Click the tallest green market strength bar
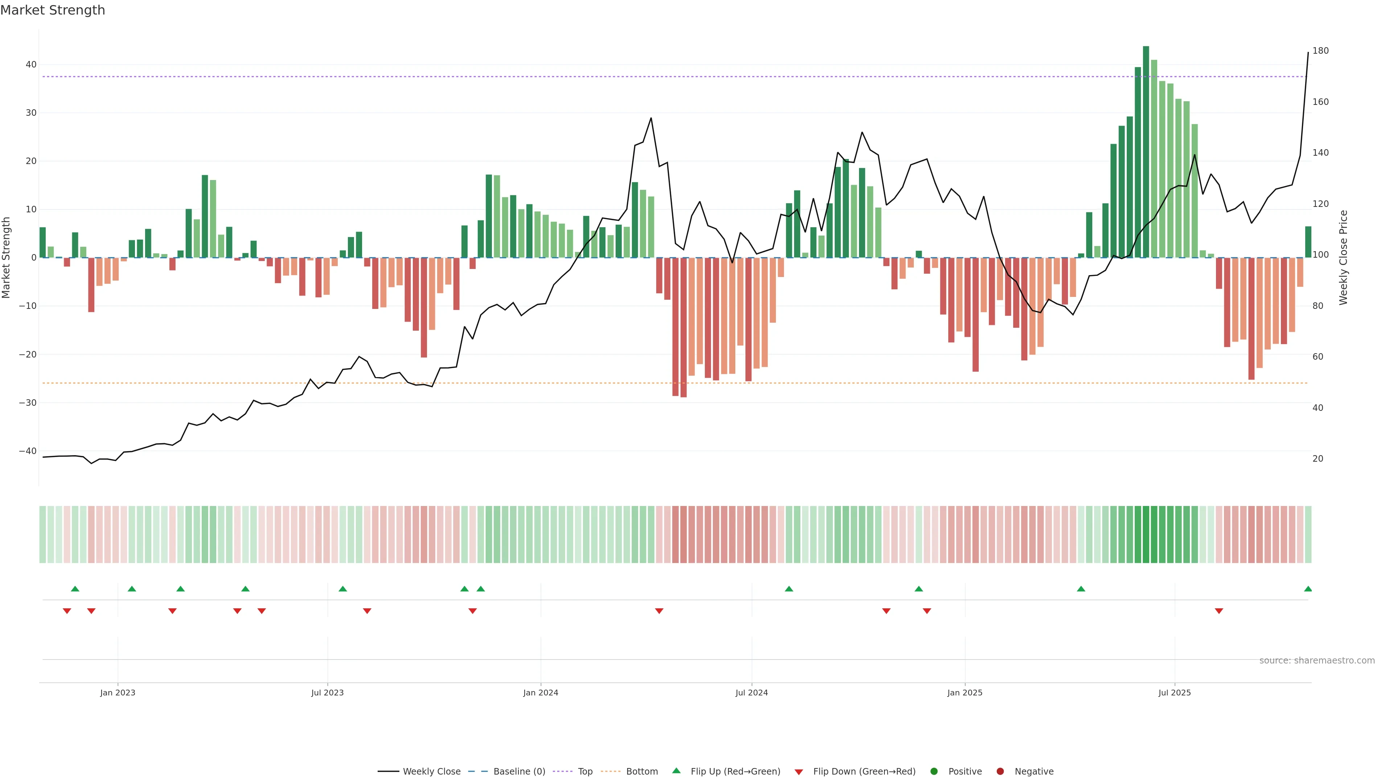 (1146, 151)
